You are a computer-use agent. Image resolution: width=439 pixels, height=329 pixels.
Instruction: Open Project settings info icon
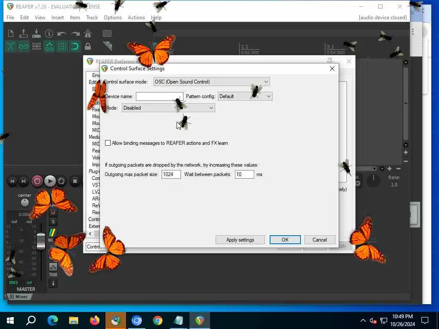click(x=49, y=33)
